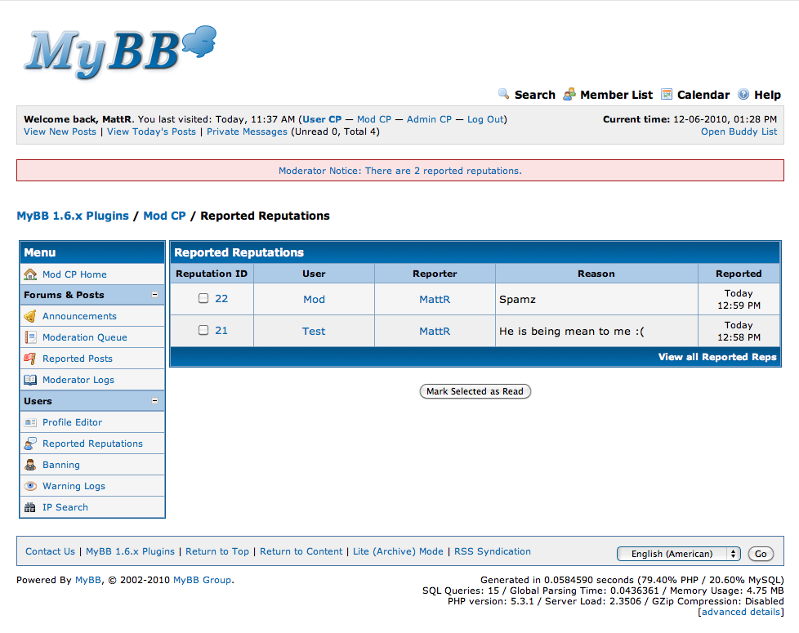799x633 pixels.
Task: Click Open Buddy List link
Action: click(739, 132)
